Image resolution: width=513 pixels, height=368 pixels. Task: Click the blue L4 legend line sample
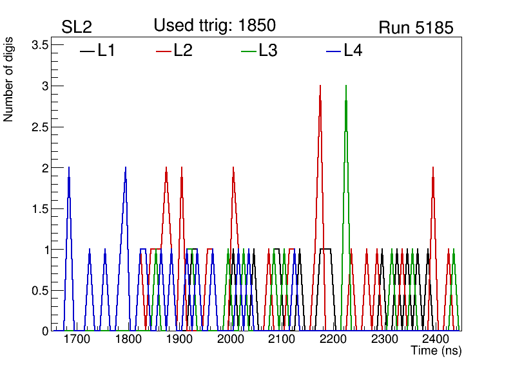[333, 51]
